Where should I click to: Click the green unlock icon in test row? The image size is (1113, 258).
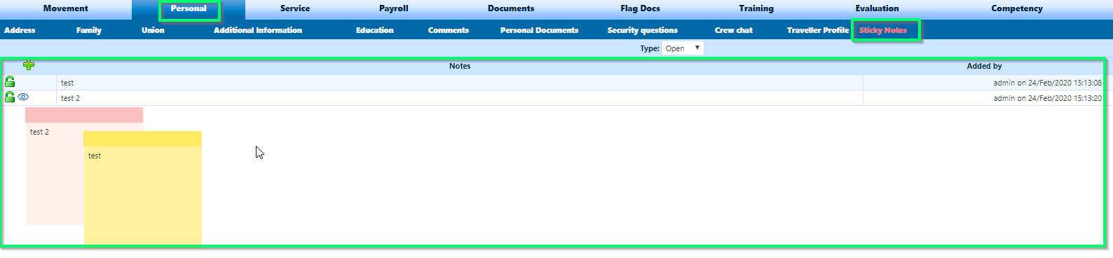(10, 82)
